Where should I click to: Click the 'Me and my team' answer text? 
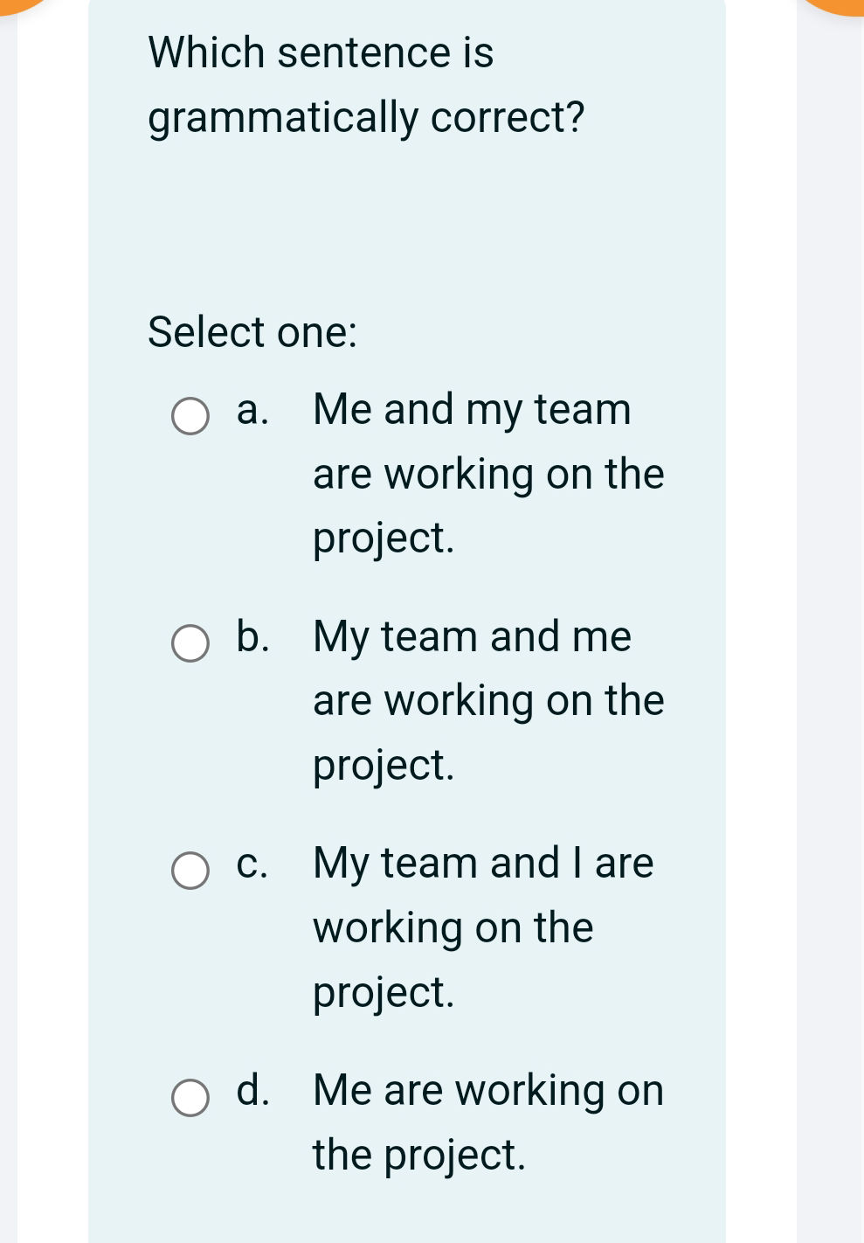tap(472, 409)
